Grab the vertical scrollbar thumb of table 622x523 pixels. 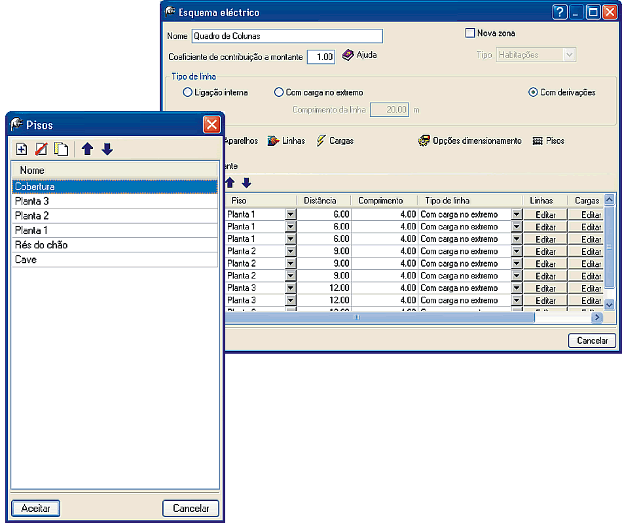click(610, 246)
